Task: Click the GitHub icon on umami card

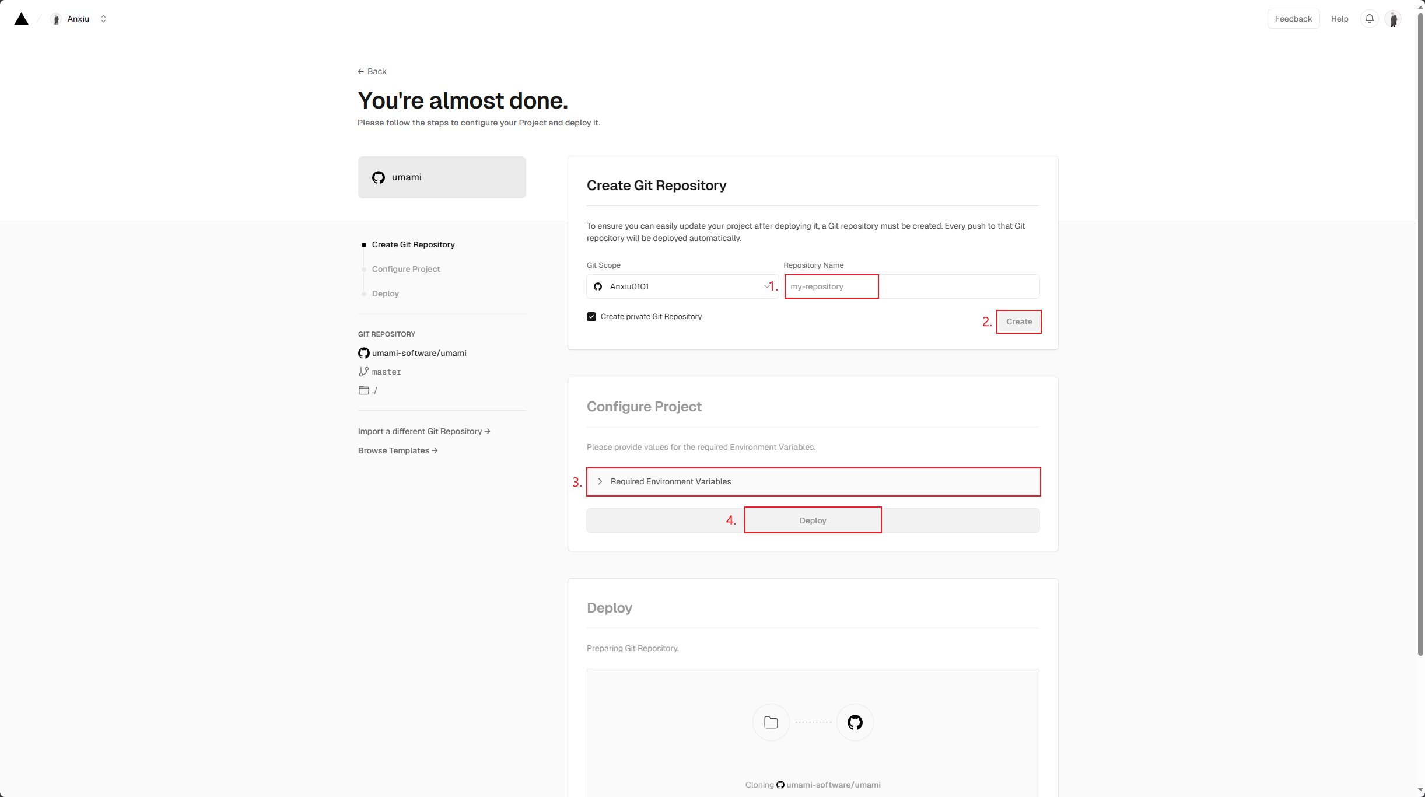Action: 379,177
